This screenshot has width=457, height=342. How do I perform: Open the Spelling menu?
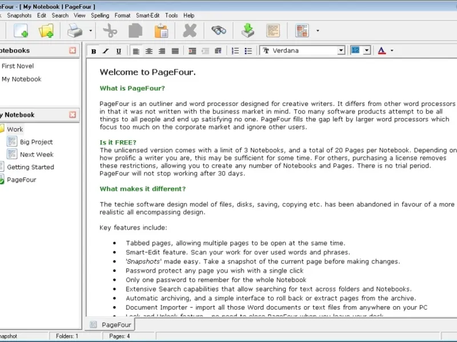[100, 15]
